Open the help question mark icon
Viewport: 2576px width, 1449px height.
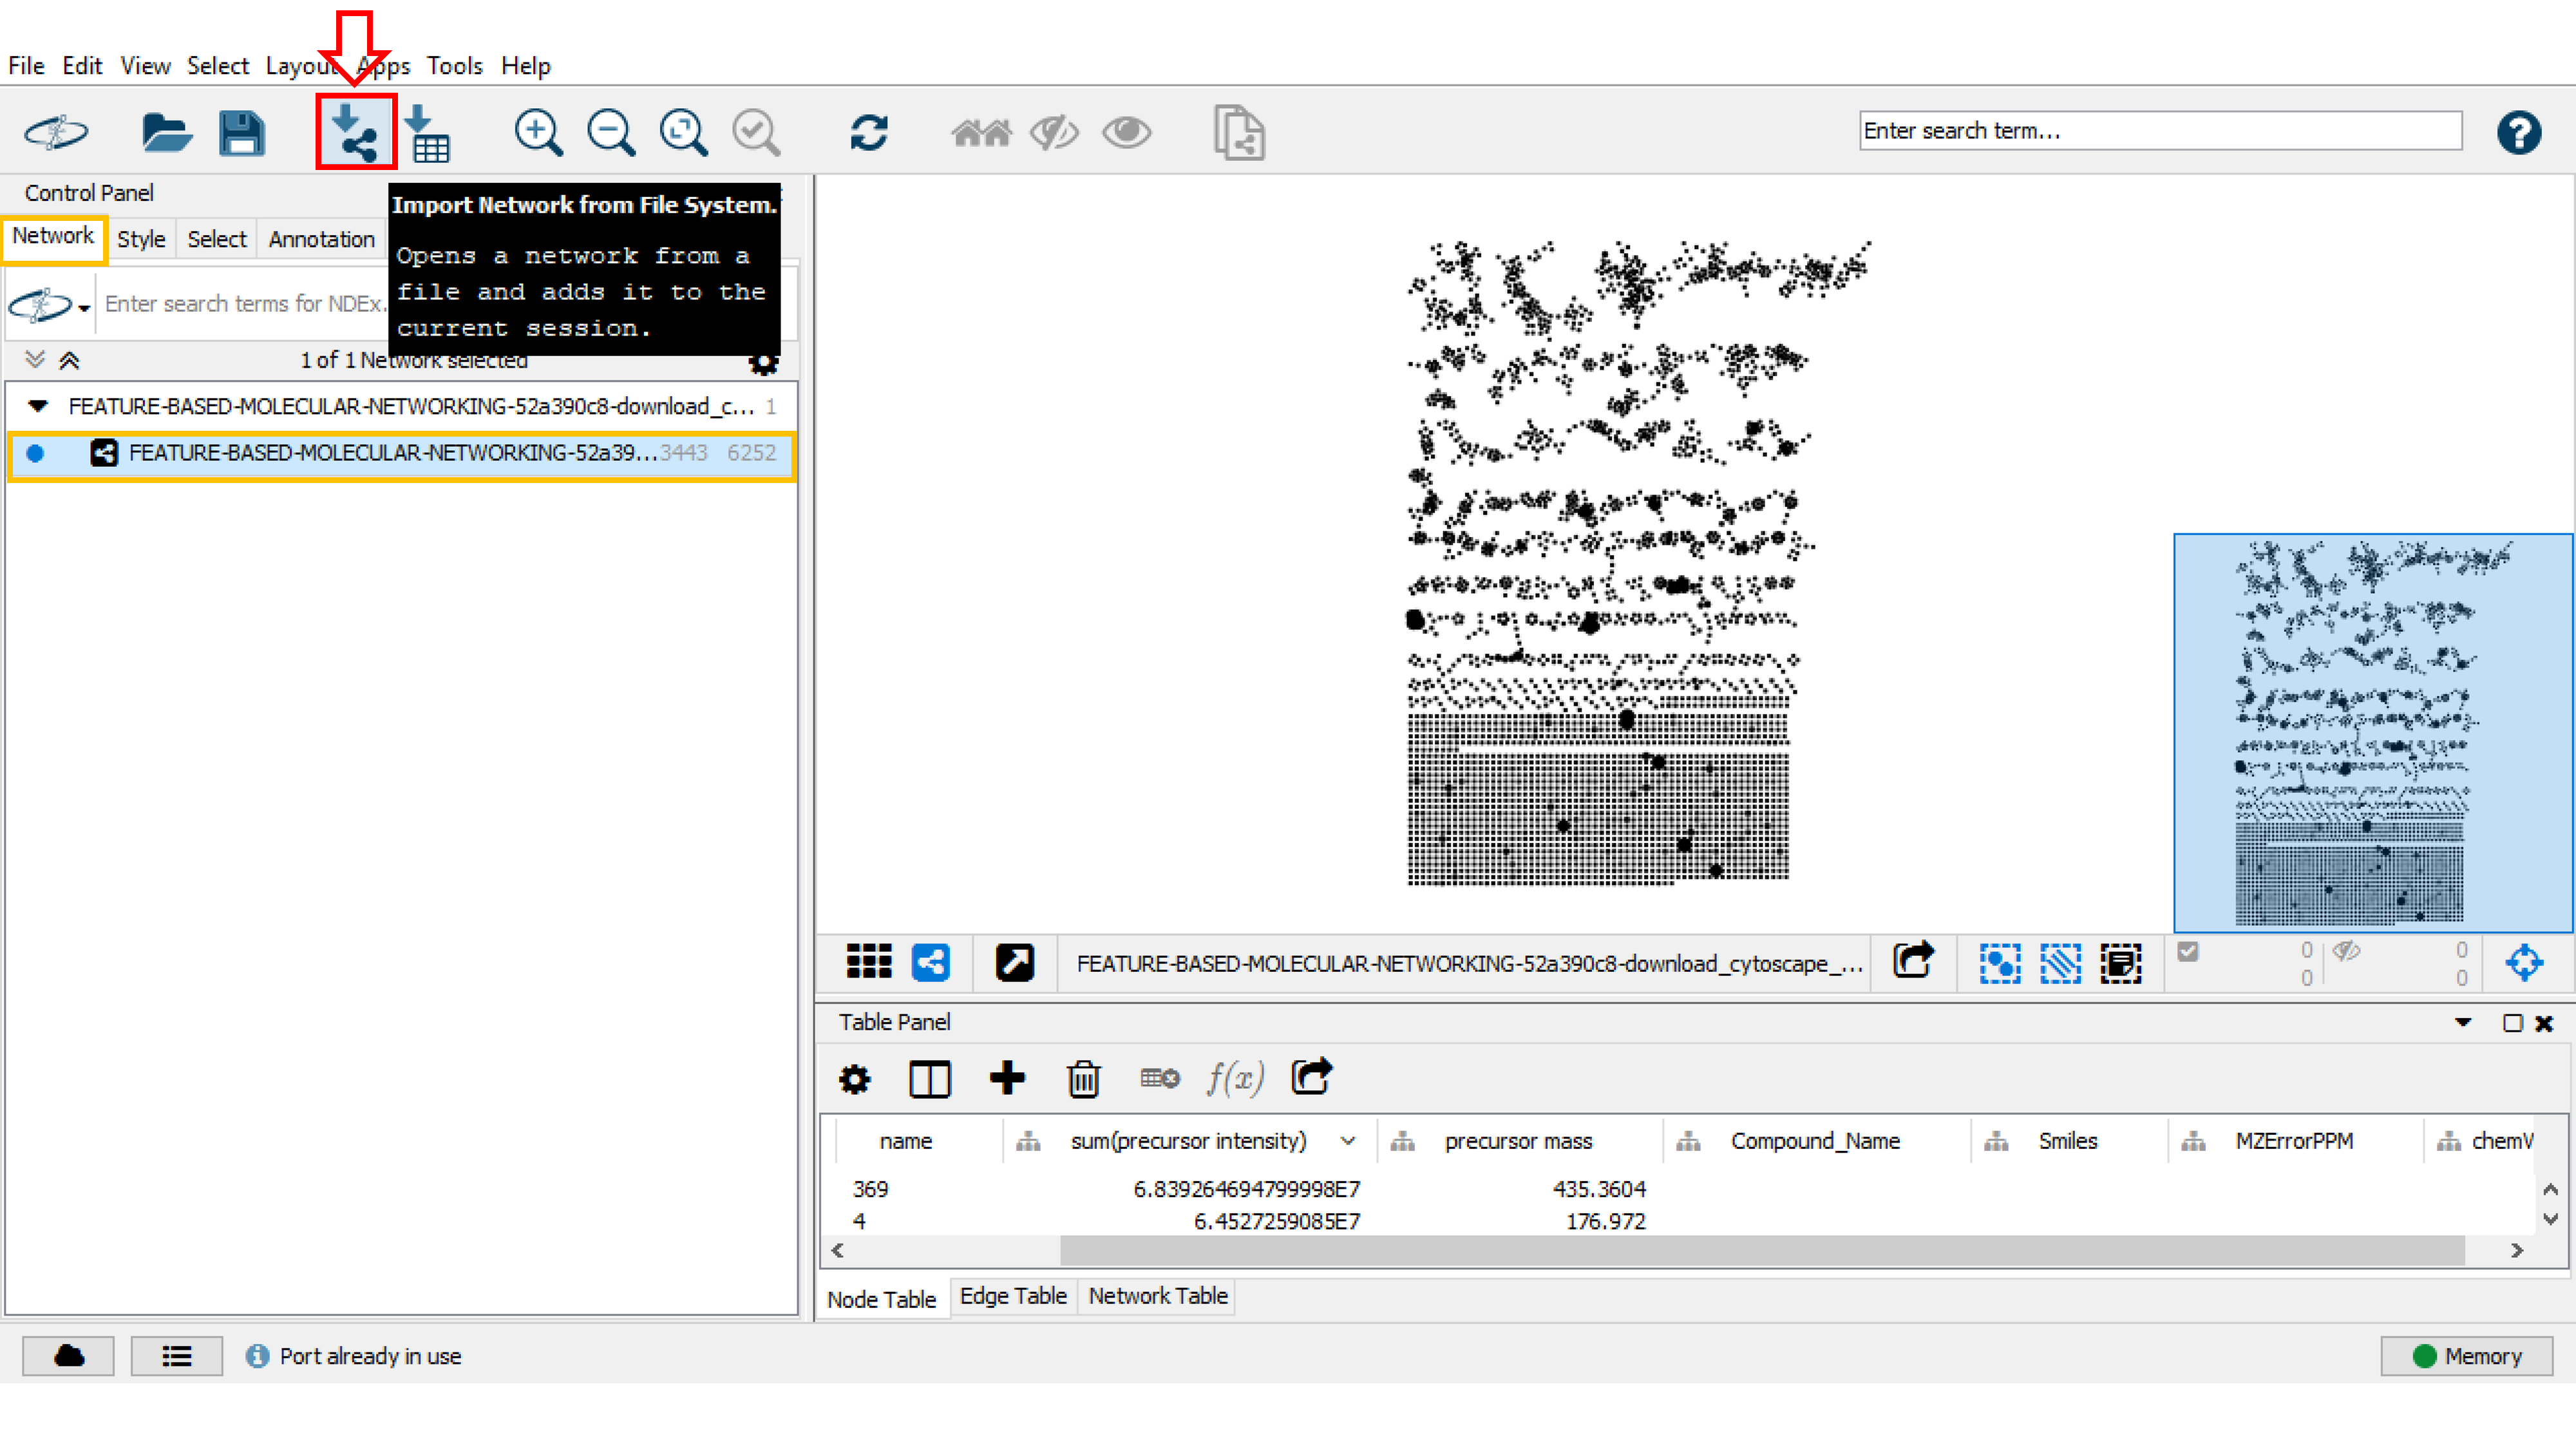coord(2519,132)
